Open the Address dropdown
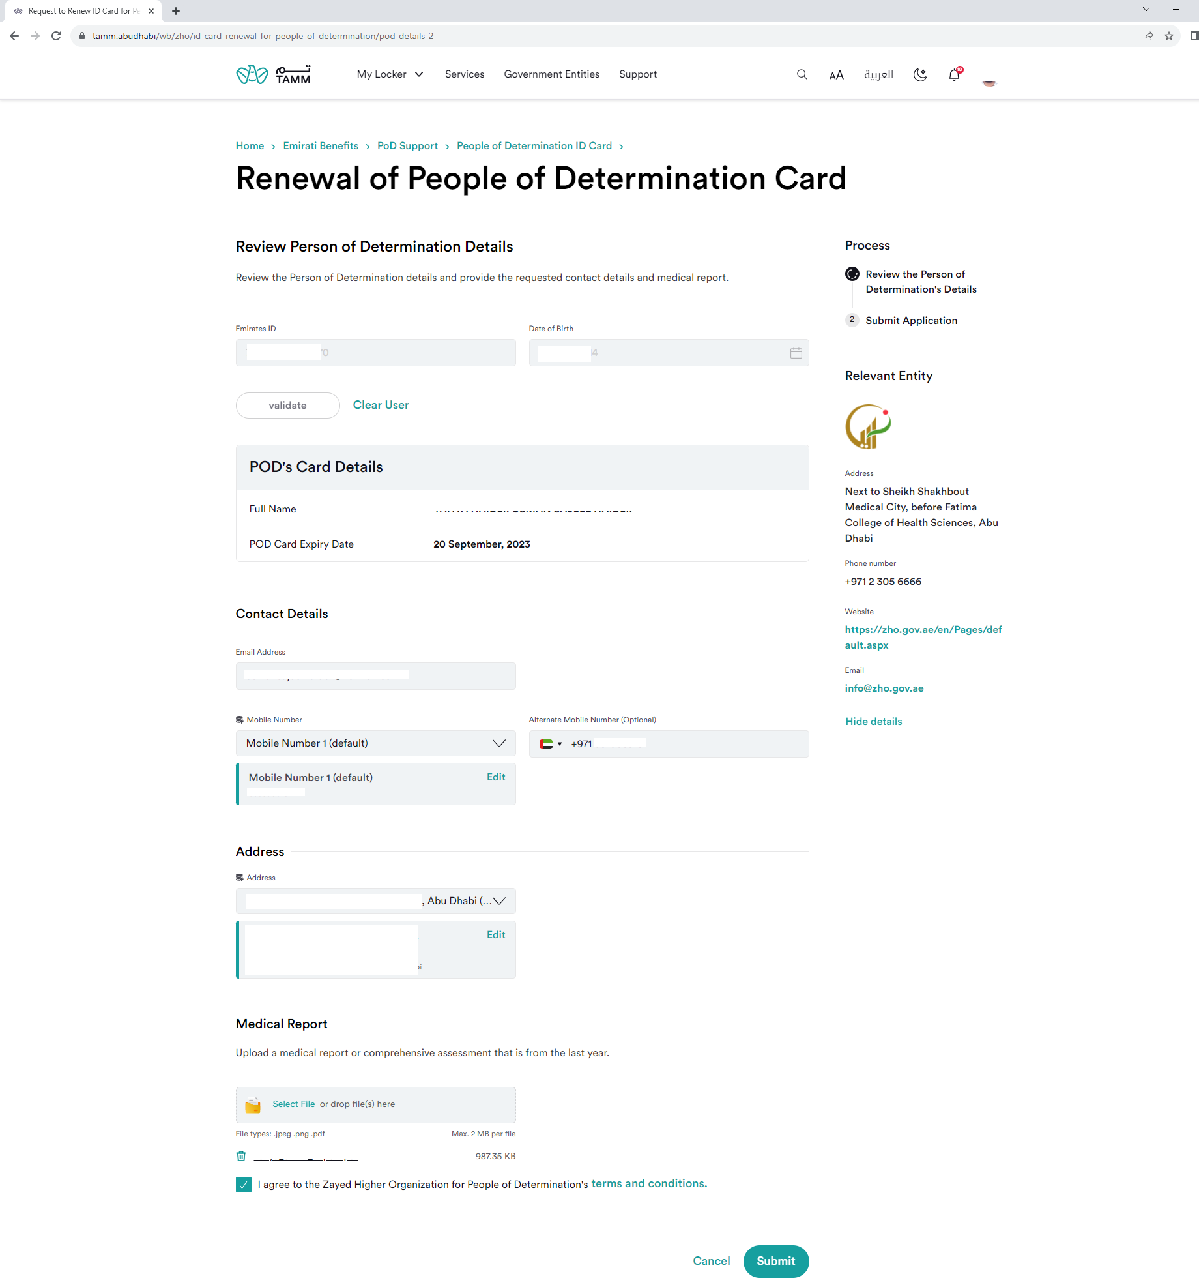 (x=375, y=901)
